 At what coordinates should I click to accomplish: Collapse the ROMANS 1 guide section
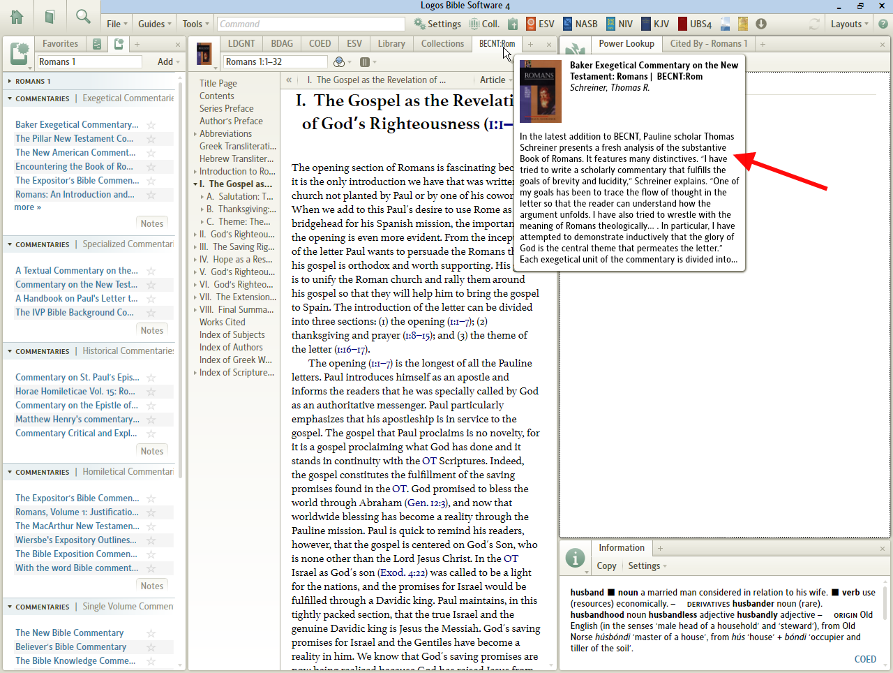click(10, 81)
